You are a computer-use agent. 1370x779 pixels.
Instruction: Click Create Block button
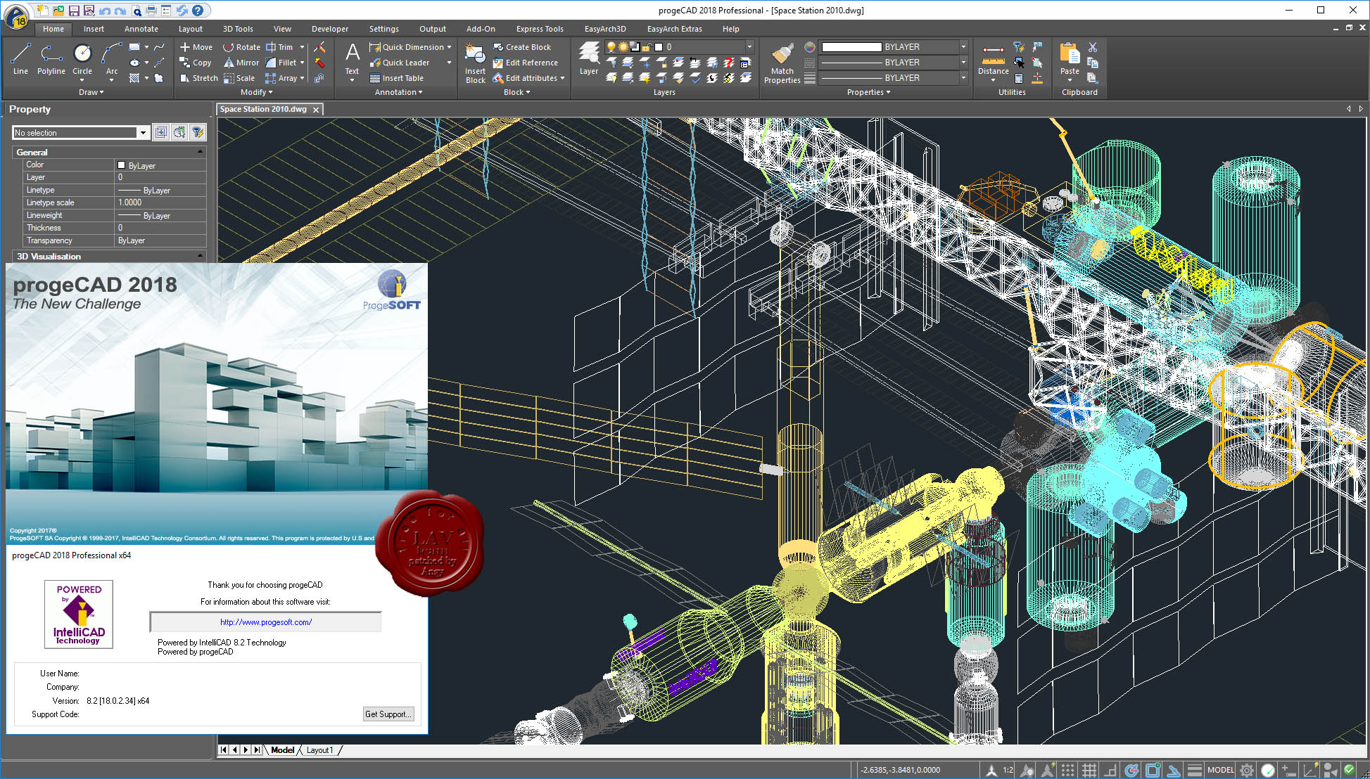coord(522,47)
